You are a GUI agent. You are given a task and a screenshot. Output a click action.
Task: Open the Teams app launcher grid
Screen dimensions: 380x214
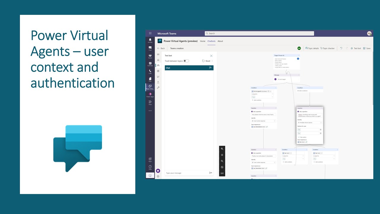point(150,33)
